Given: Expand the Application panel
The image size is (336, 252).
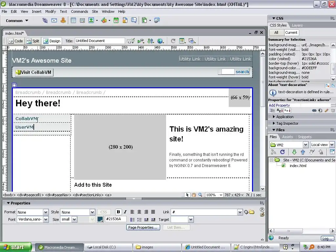Looking at the screenshot, I should 274,117.
